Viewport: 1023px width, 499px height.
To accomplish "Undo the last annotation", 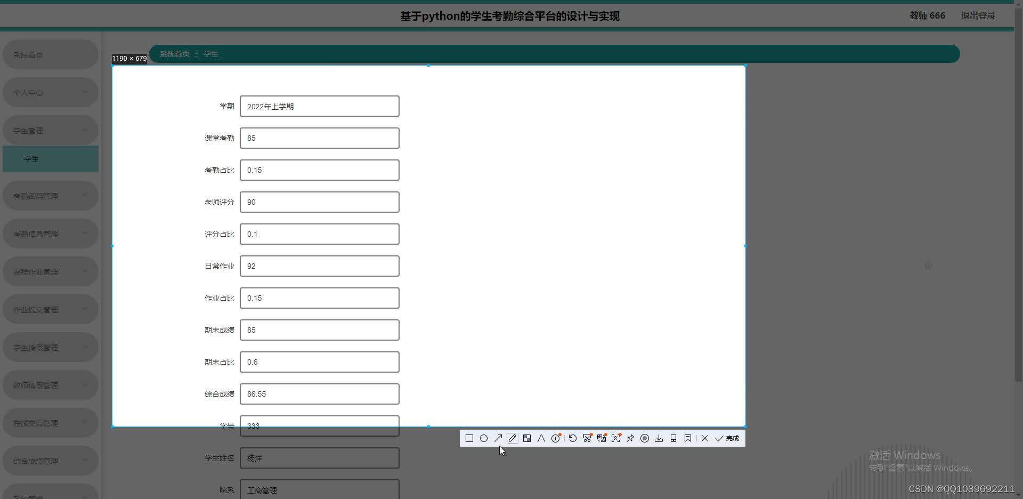I will pyautogui.click(x=573, y=438).
